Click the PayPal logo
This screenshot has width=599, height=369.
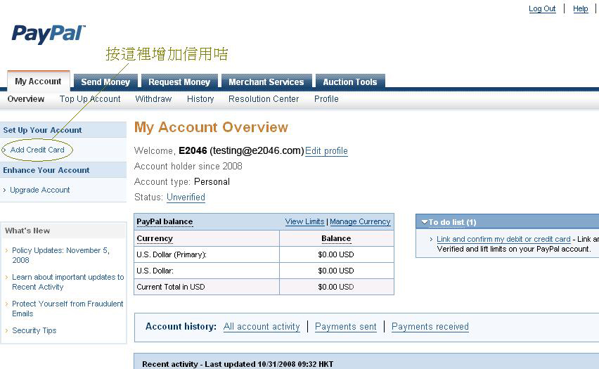(x=49, y=34)
